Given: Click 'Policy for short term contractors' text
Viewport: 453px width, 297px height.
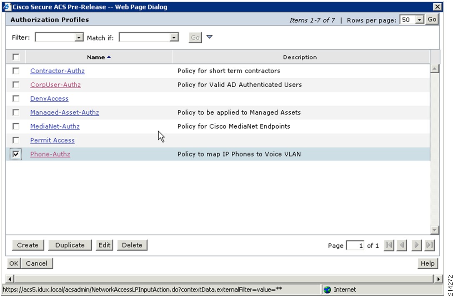Looking at the screenshot, I should tap(229, 71).
